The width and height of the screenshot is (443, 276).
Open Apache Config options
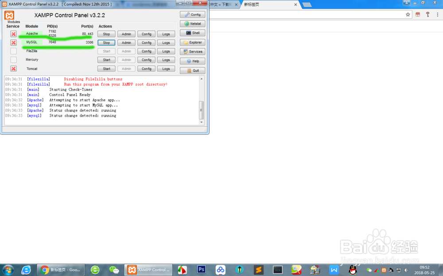coord(146,34)
